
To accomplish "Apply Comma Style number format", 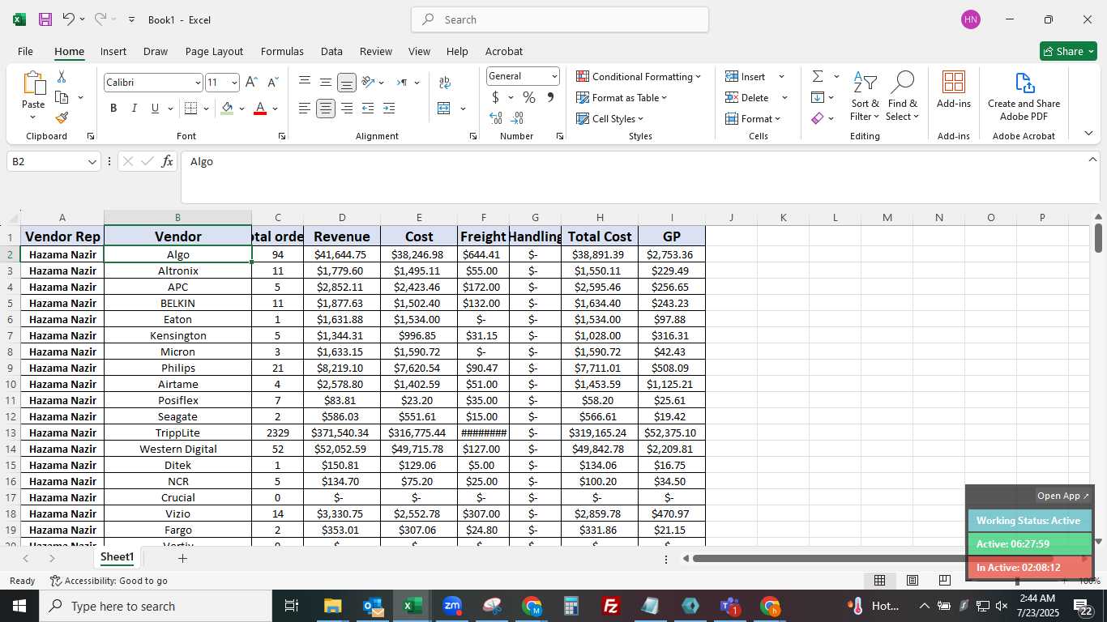I will point(550,97).
